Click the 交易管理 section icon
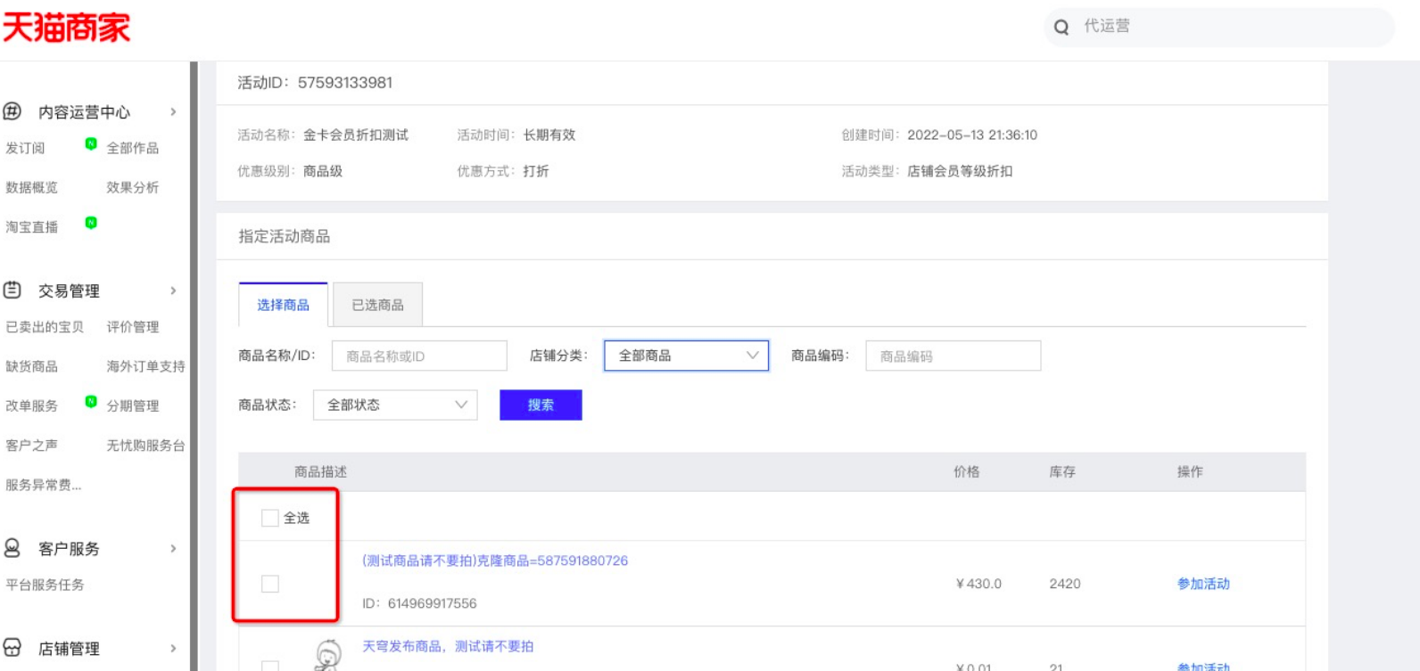 point(12,290)
